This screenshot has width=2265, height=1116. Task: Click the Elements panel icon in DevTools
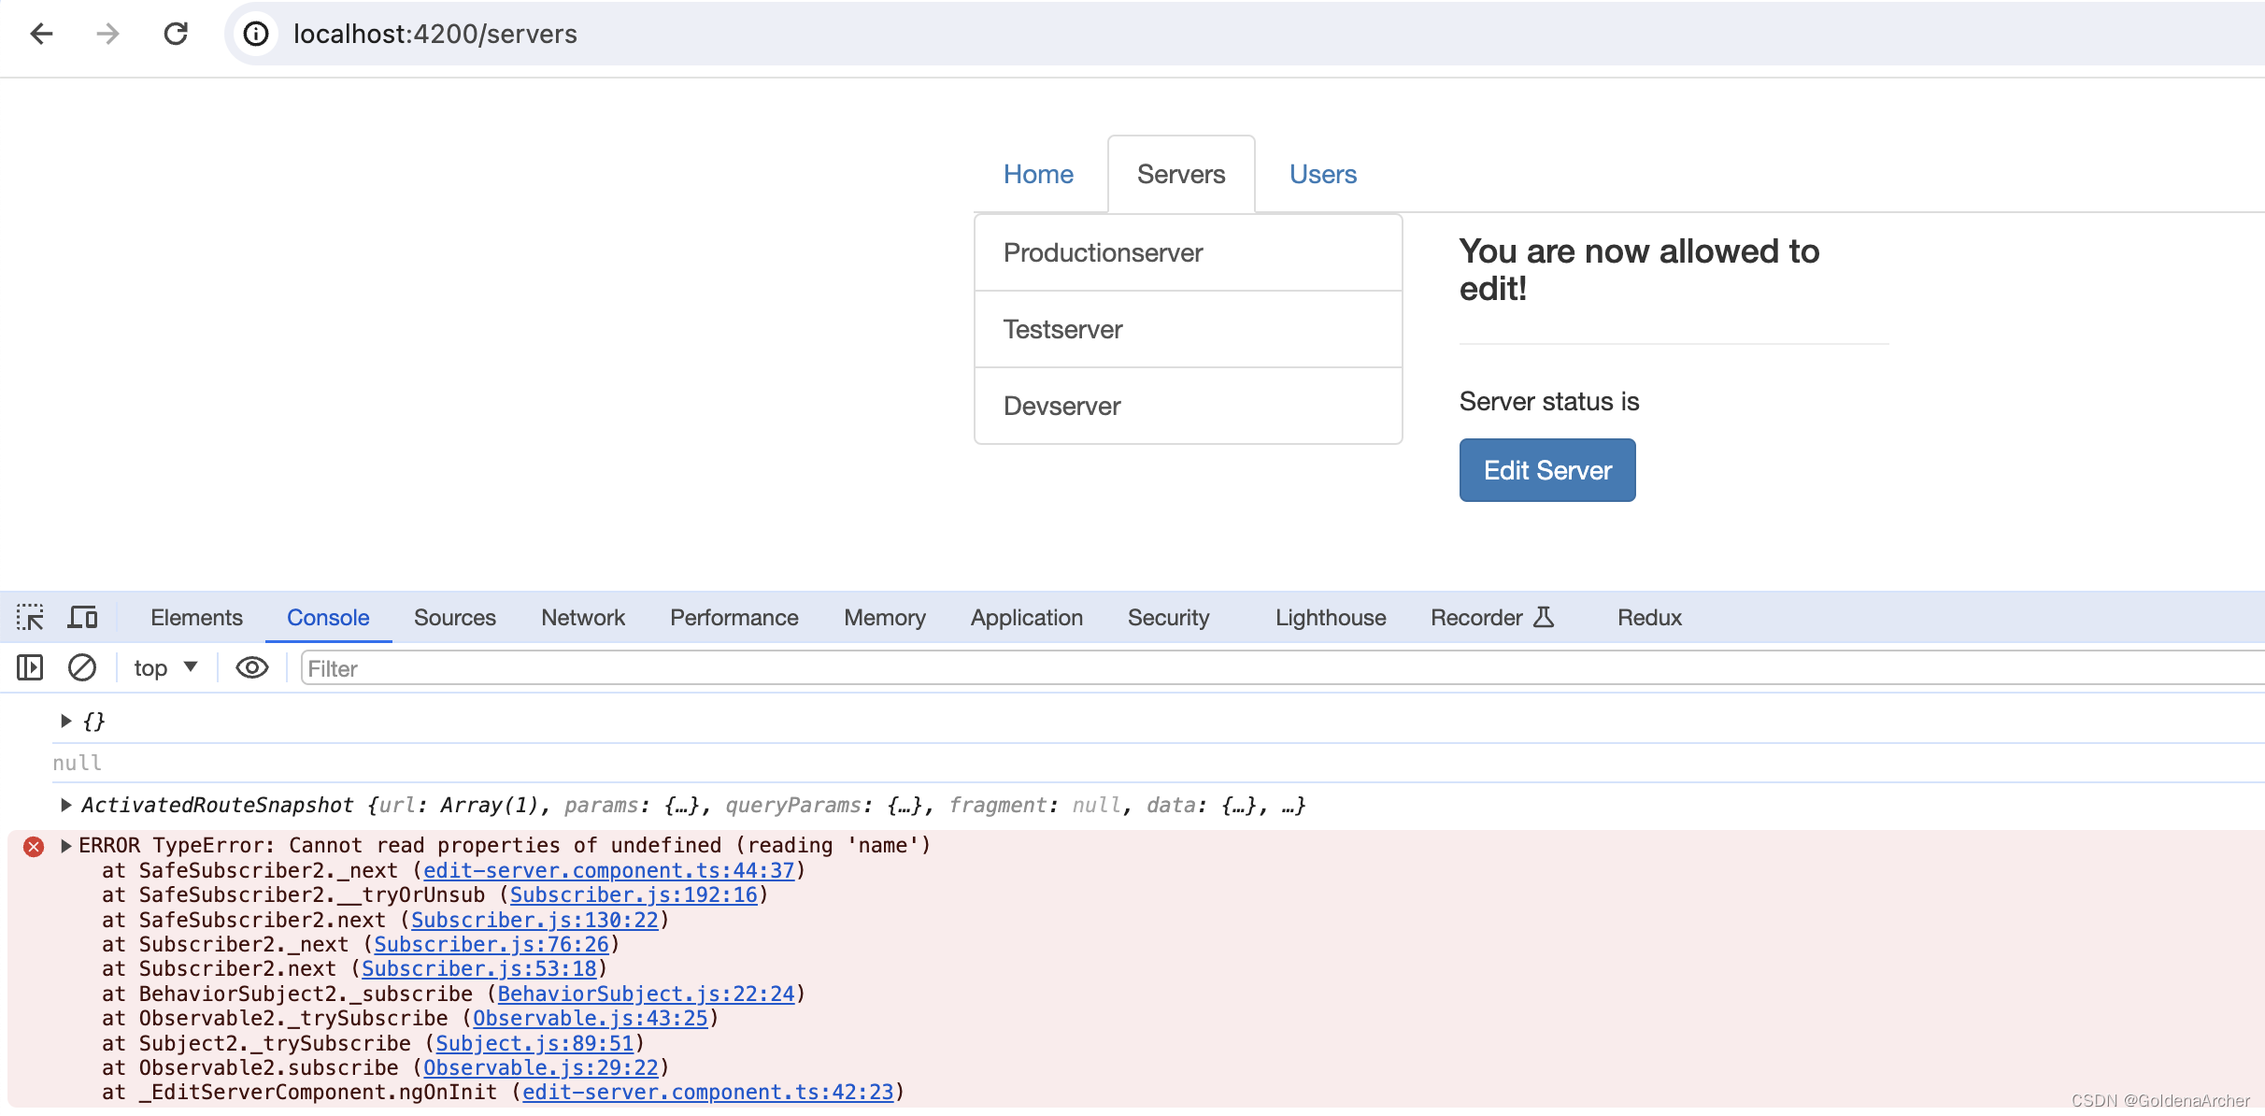point(195,617)
